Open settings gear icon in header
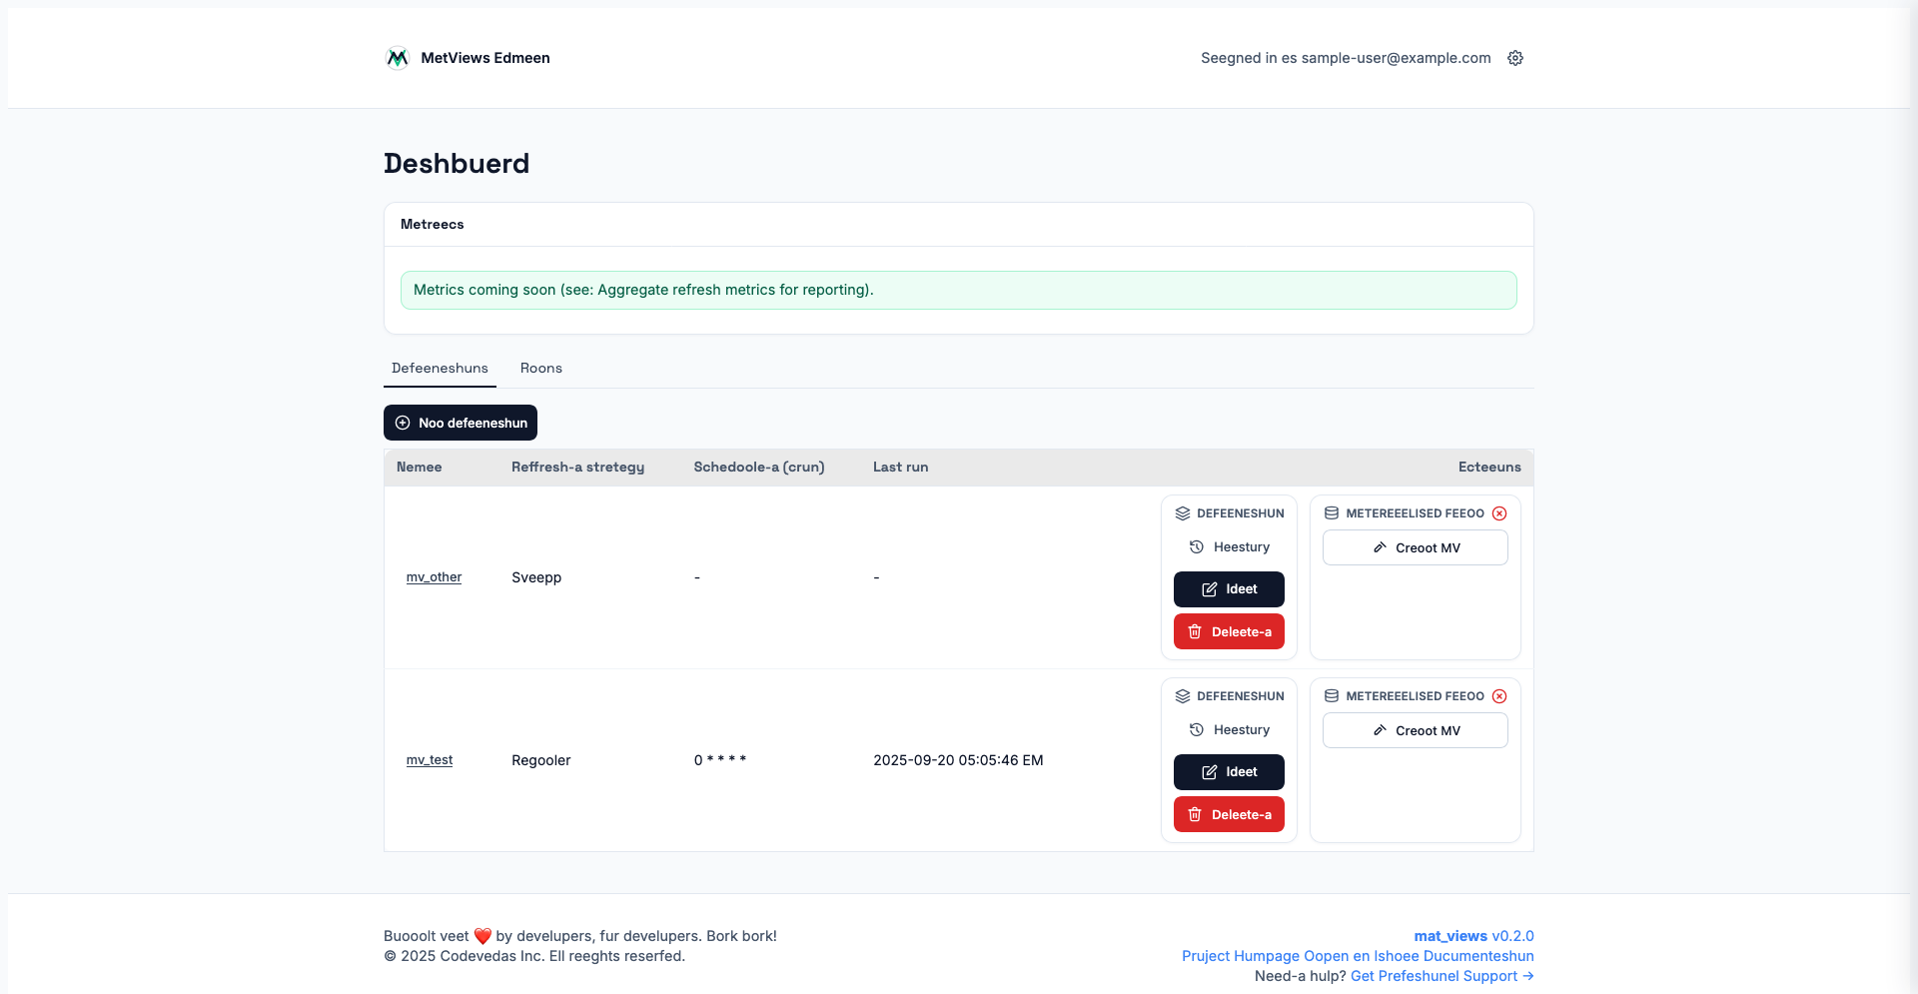Image resolution: width=1918 pixels, height=994 pixels. [1515, 58]
